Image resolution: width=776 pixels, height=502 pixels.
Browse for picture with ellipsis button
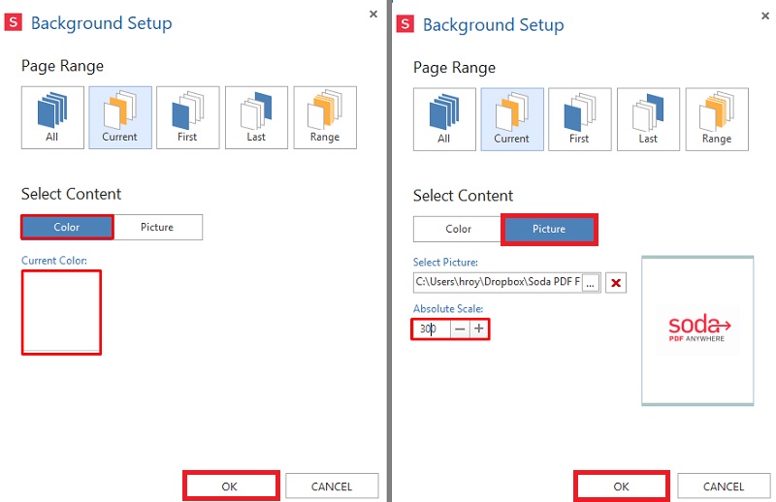click(x=591, y=283)
